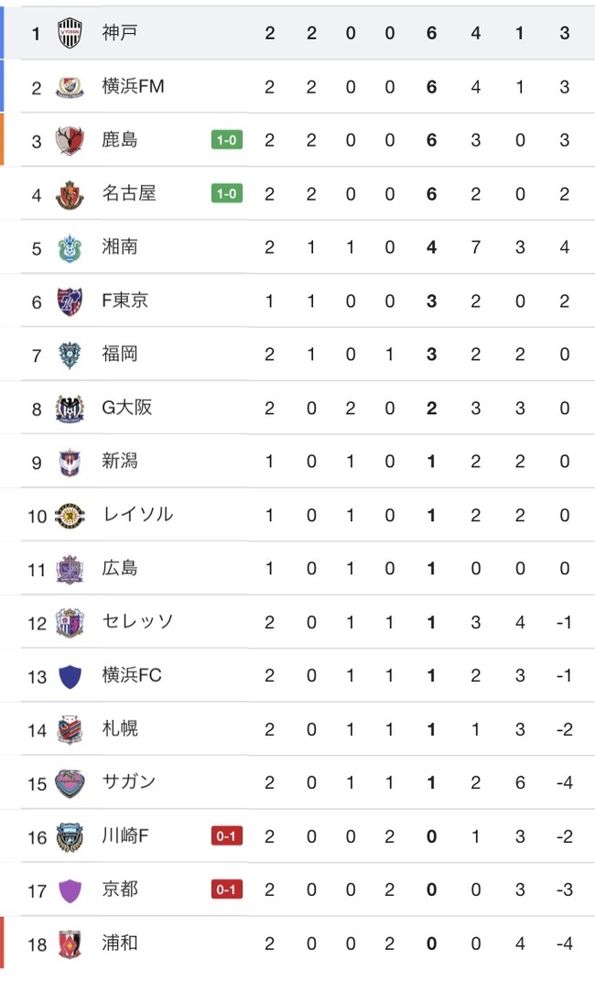Screen dimensions: 595x982
Task: Click the G大阪 team crest
Action: click(x=70, y=409)
